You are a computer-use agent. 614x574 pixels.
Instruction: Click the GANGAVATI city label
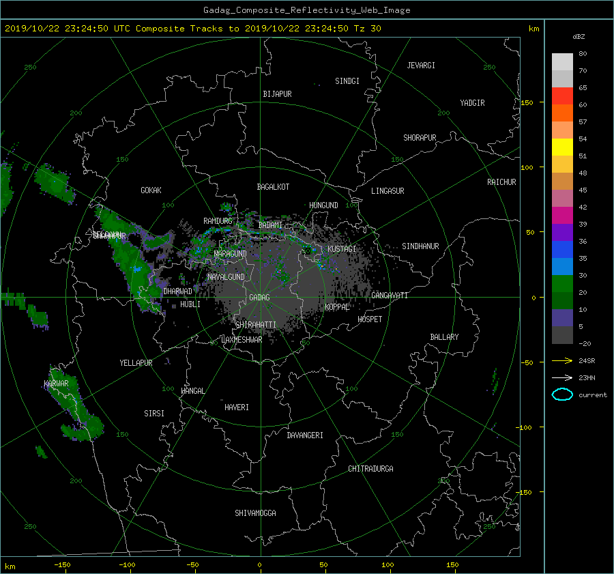point(390,296)
